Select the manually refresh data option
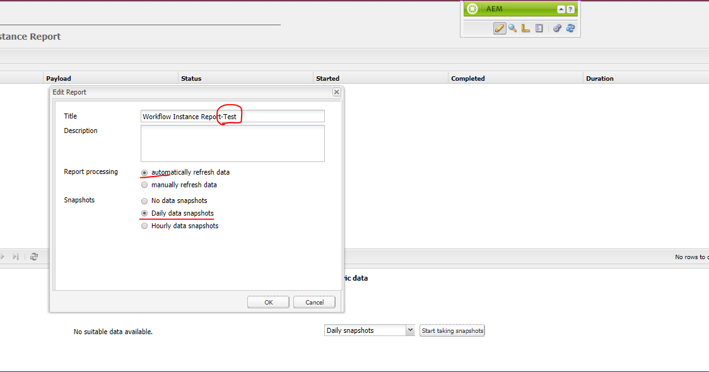This screenshot has width=709, height=372. click(x=144, y=185)
